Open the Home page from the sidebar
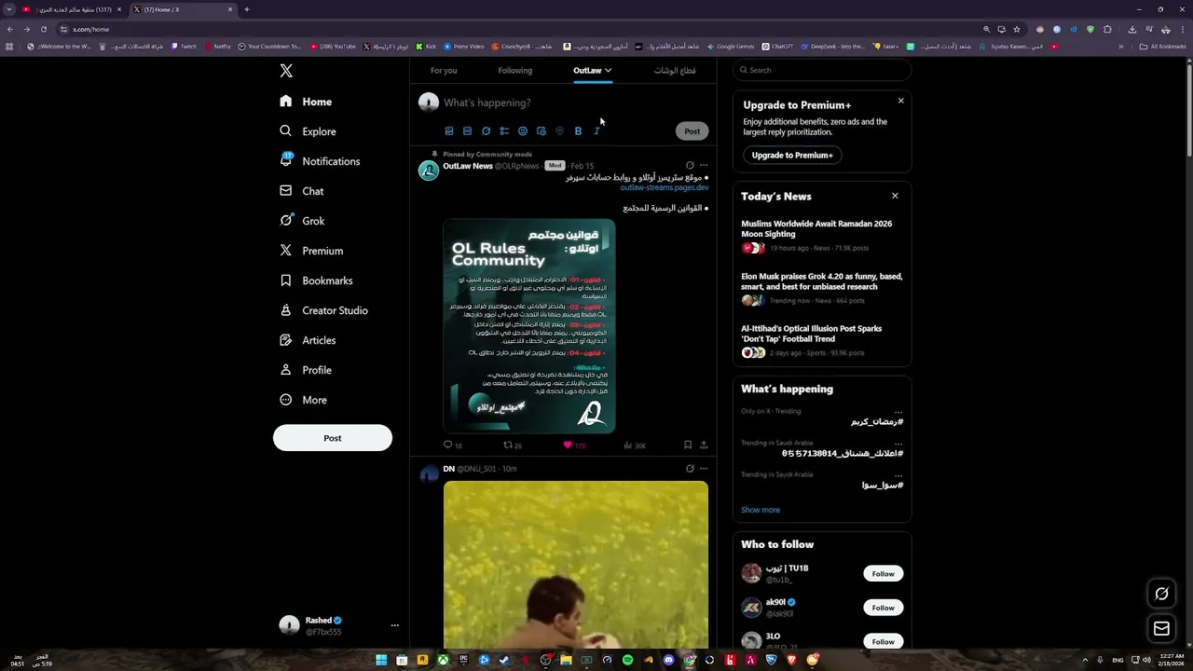This screenshot has height=671, width=1193. 306,102
